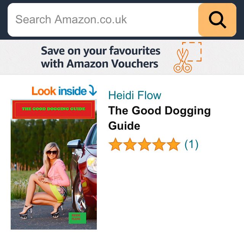Click the fifth rating star
Viewport: 244px width, 238px height.
click(173, 145)
